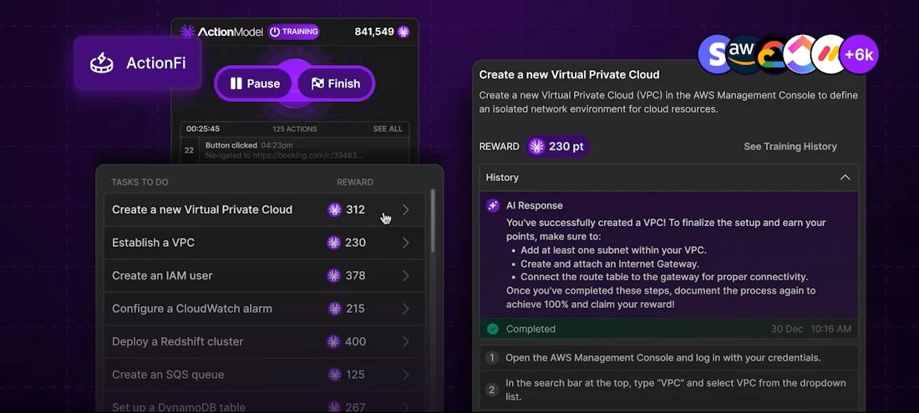The height and width of the screenshot is (413, 919).
Task: Expand chevron for Deploy a Redshift cluster
Action: click(x=405, y=341)
